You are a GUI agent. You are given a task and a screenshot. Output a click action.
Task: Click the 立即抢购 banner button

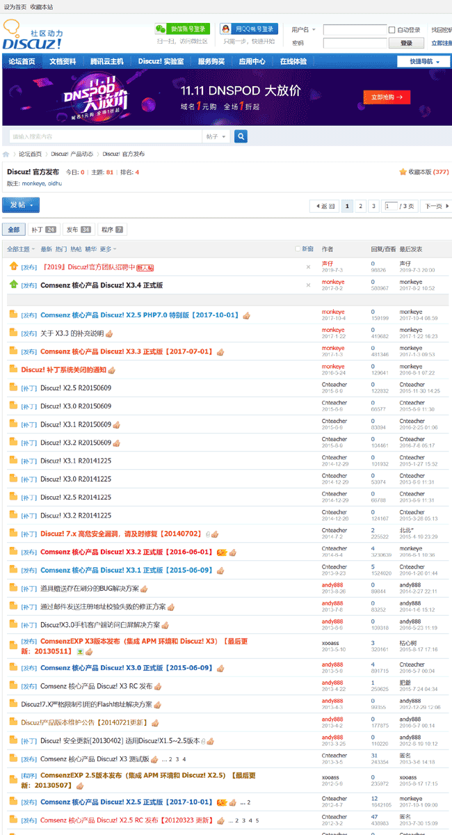(387, 97)
